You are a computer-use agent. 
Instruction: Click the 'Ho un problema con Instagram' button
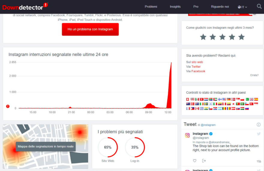(x=90, y=29)
